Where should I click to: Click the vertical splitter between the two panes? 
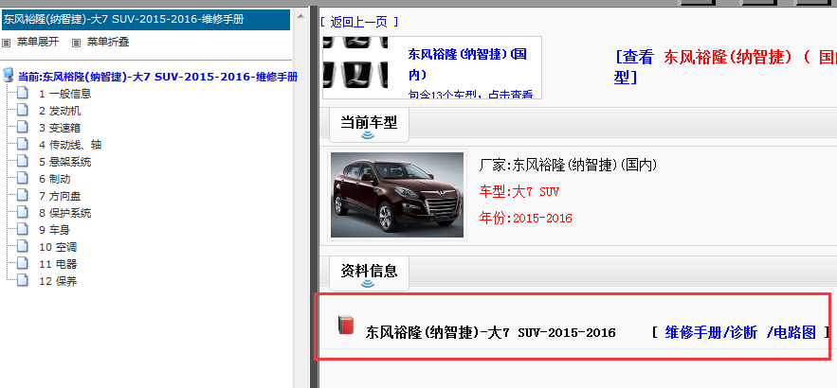click(x=314, y=197)
